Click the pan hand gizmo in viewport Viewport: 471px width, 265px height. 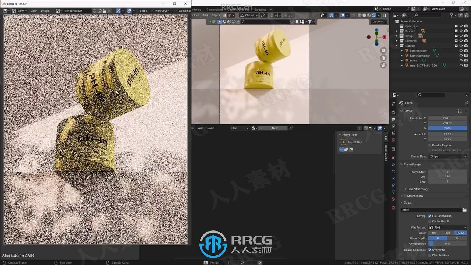[x=383, y=58]
